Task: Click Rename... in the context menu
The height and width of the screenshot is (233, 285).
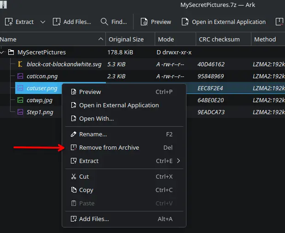Action: (93, 134)
